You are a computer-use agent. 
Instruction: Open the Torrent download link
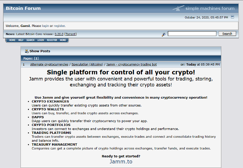pyautogui.click(x=71, y=34)
